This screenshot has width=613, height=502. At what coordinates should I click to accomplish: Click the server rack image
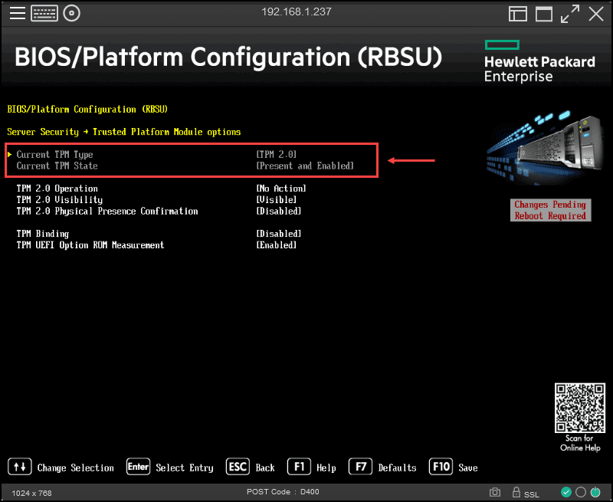(545, 148)
